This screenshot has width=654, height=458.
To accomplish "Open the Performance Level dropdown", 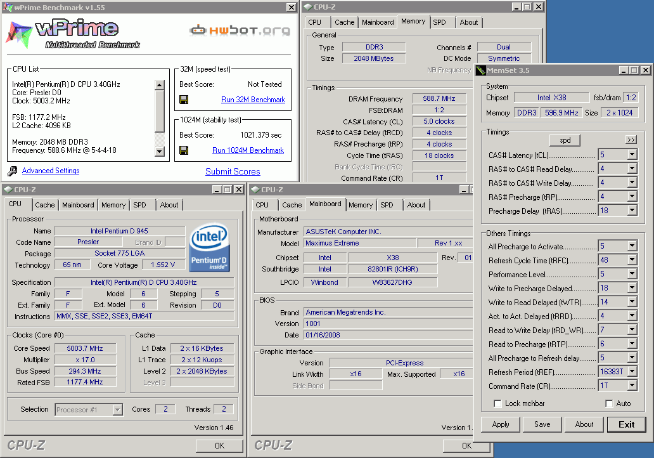I will [x=632, y=274].
